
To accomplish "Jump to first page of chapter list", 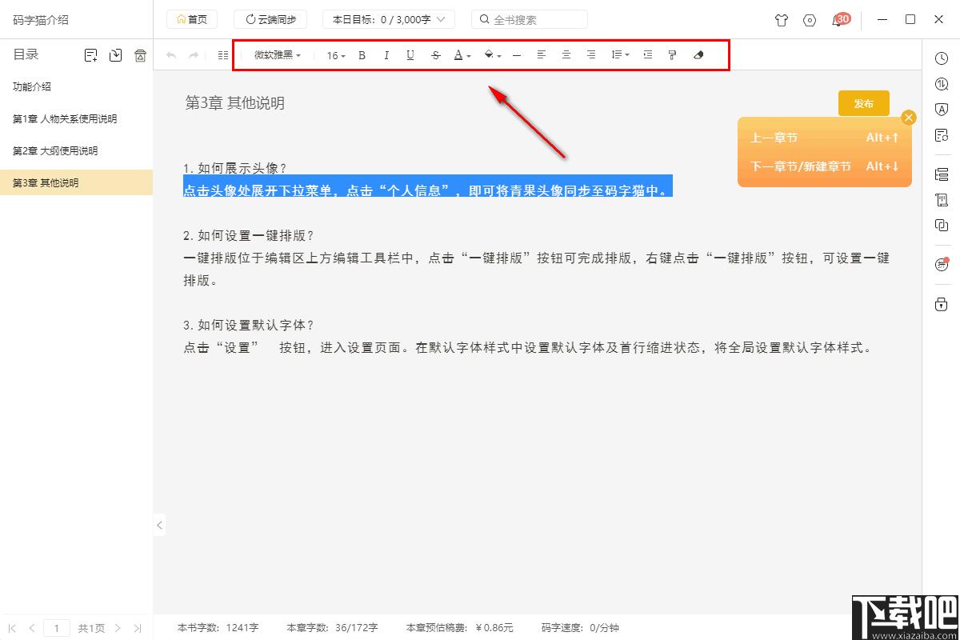I will coord(12,629).
